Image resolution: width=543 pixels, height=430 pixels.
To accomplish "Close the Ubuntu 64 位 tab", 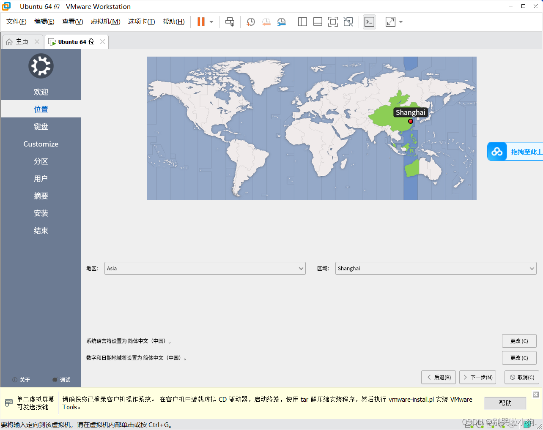I will 102,41.
